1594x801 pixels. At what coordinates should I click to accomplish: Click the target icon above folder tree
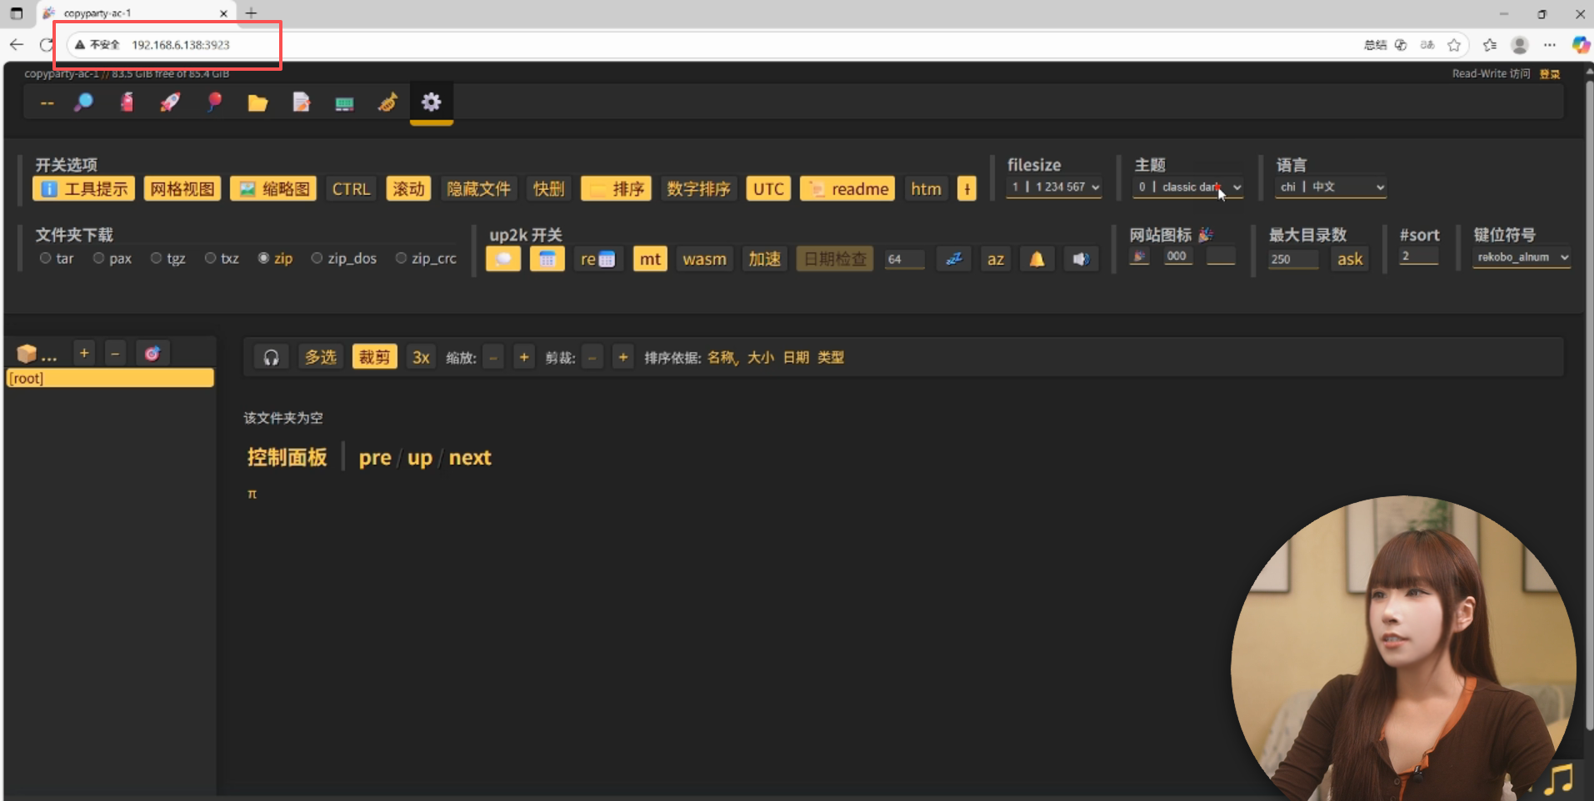pos(152,354)
